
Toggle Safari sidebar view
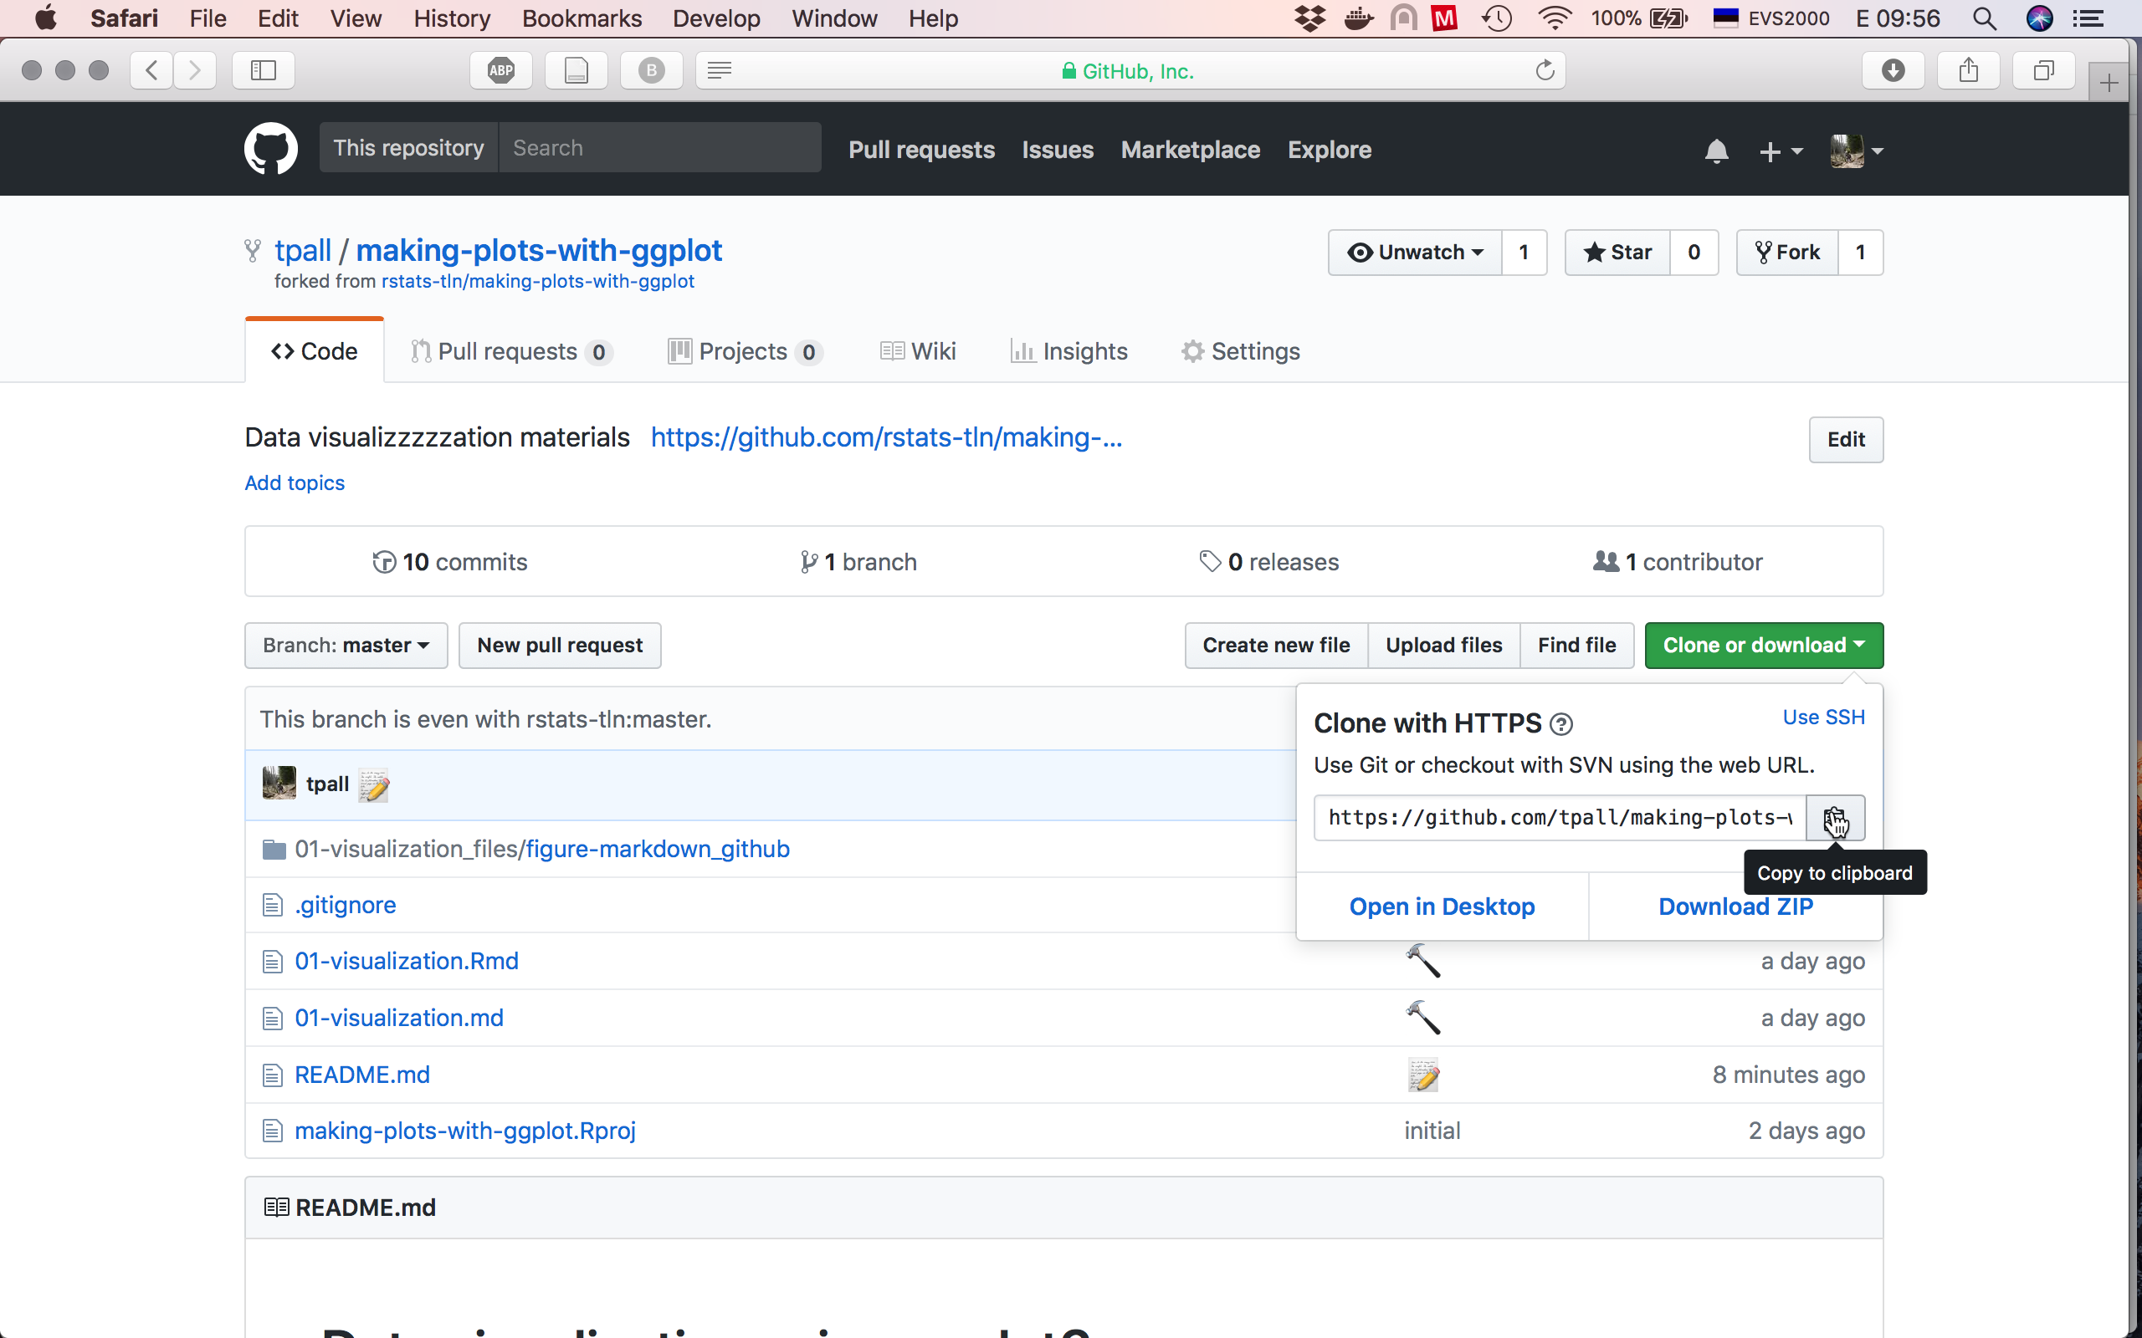coord(263,71)
